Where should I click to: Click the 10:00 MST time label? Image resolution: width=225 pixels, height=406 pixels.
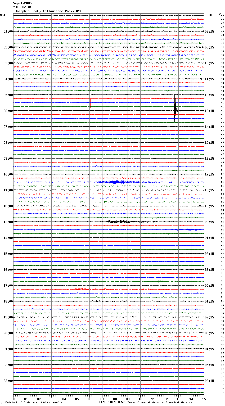[8, 174]
